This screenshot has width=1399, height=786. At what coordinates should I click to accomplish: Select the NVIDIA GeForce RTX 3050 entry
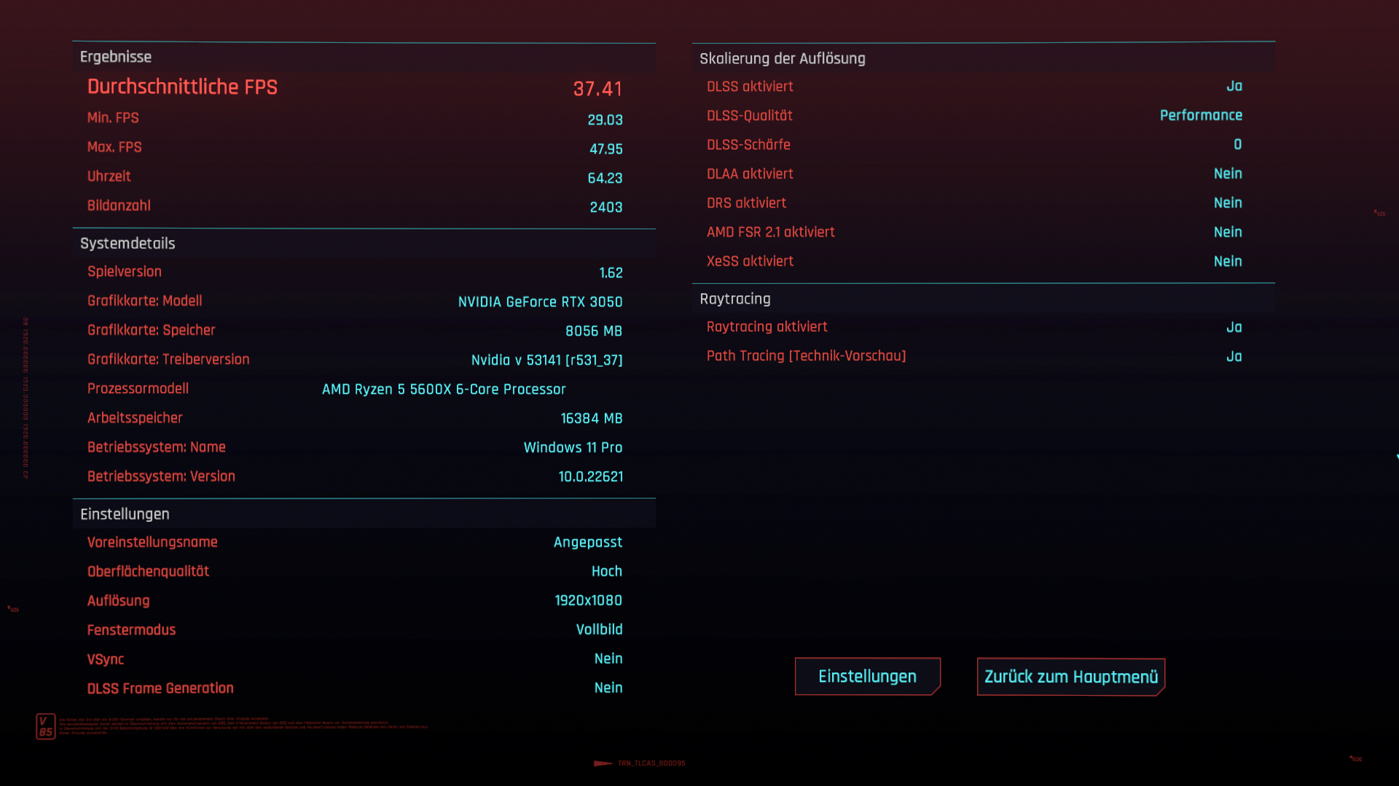(540, 301)
